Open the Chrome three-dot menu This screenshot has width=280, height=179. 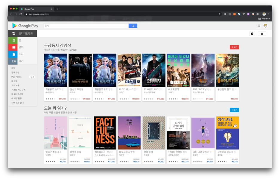click(x=269, y=14)
